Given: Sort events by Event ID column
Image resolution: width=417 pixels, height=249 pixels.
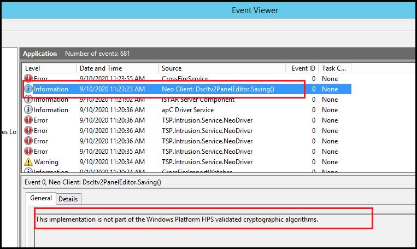Looking at the screenshot, I should [x=302, y=68].
